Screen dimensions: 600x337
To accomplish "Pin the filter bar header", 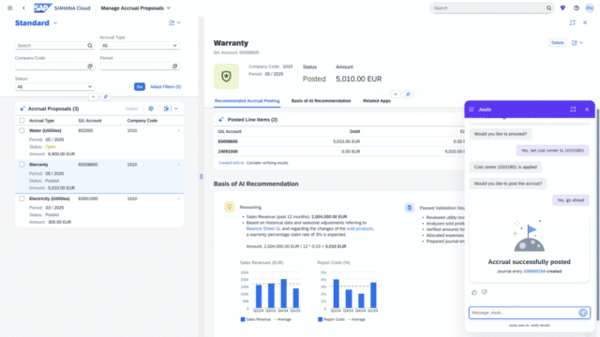I will pos(106,97).
